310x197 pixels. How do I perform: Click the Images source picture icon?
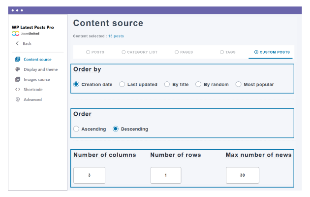18,79
